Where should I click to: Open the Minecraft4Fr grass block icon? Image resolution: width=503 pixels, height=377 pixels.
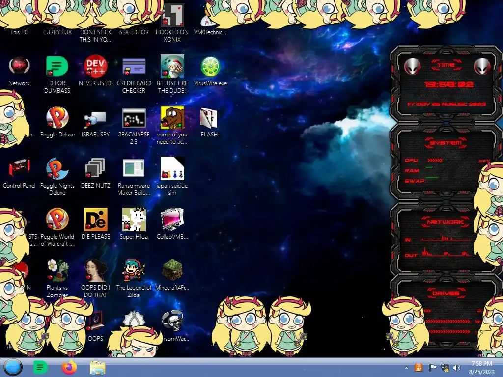[x=172, y=270]
